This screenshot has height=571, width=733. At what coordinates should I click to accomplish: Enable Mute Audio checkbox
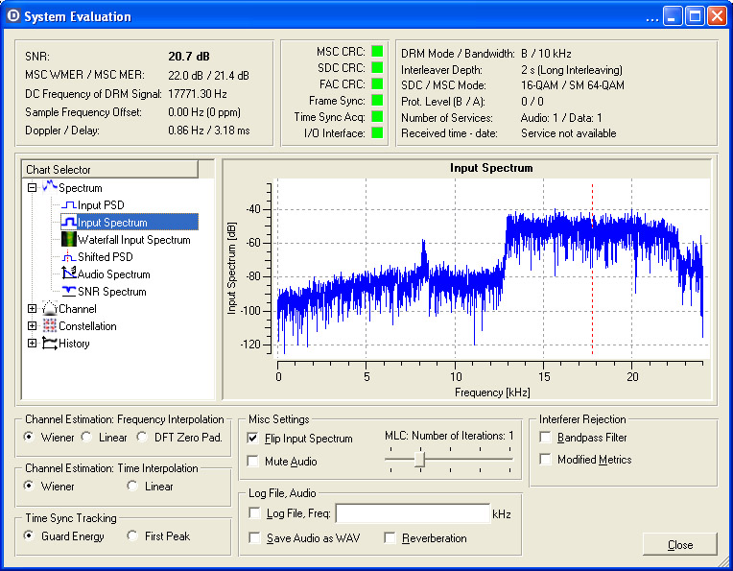point(253,461)
